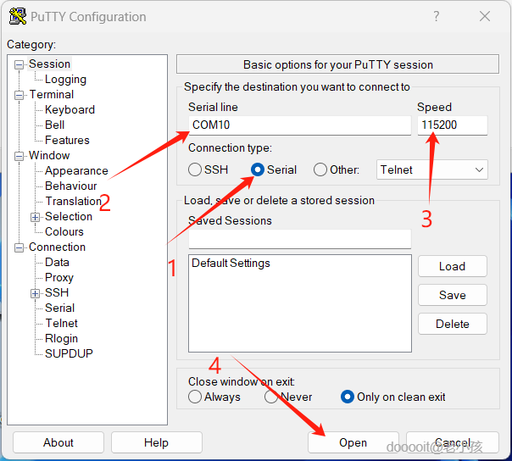Click the Serial line input field
512x461 pixels.
pos(299,125)
